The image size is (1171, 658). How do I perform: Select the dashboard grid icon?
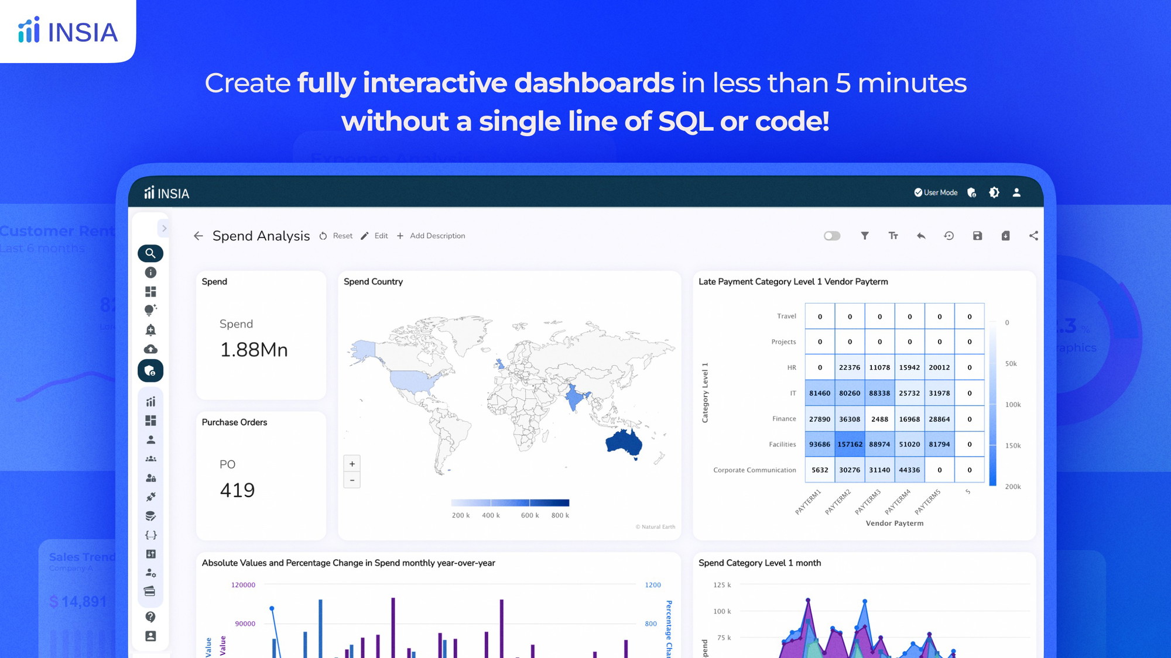(150, 291)
